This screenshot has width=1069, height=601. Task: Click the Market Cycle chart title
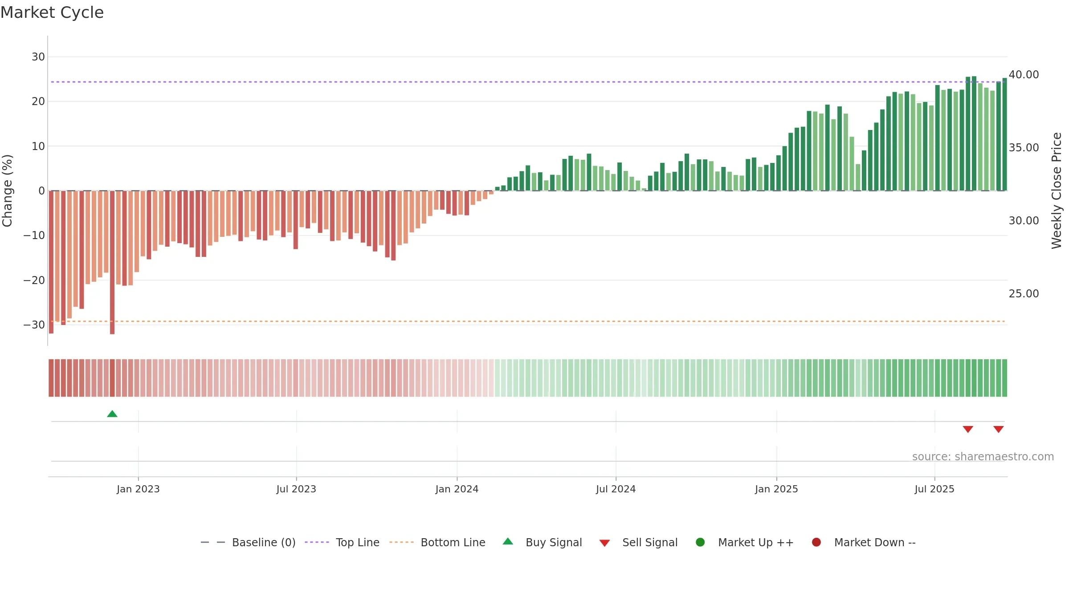tap(52, 12)
